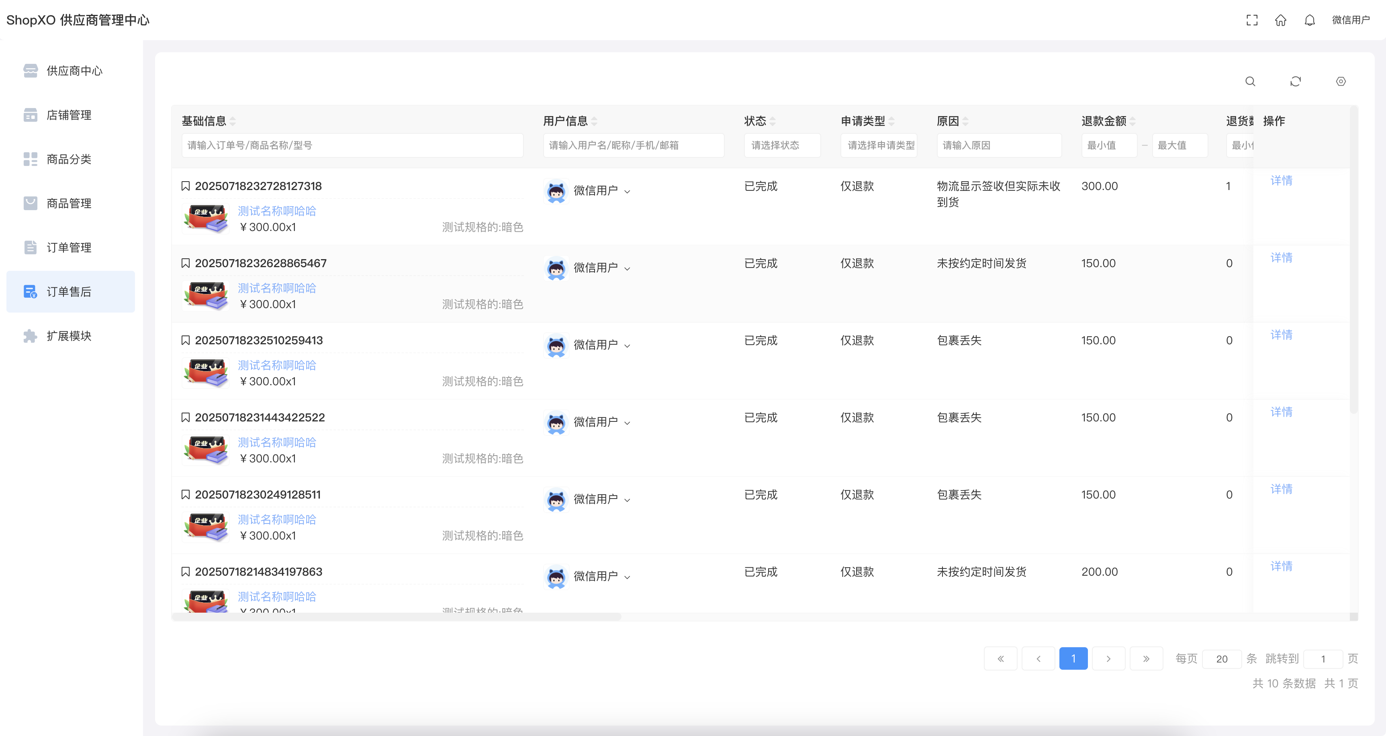Click 详情 link for order 20250718232628865467
Screen dimensions: 1386x736
[x=1281, y=258]
